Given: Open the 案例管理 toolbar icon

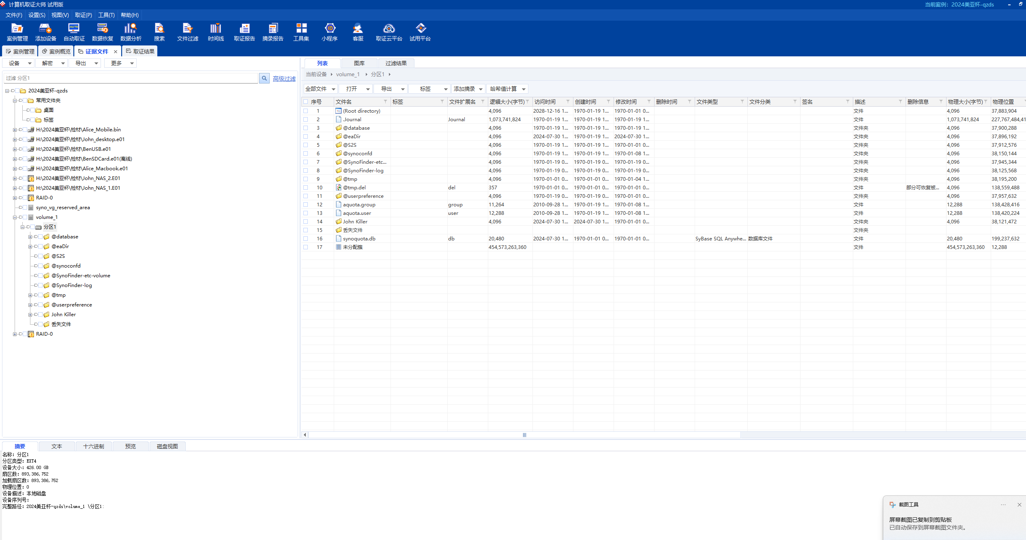Looking at the screenshot, I should click(x=17, y=32).
